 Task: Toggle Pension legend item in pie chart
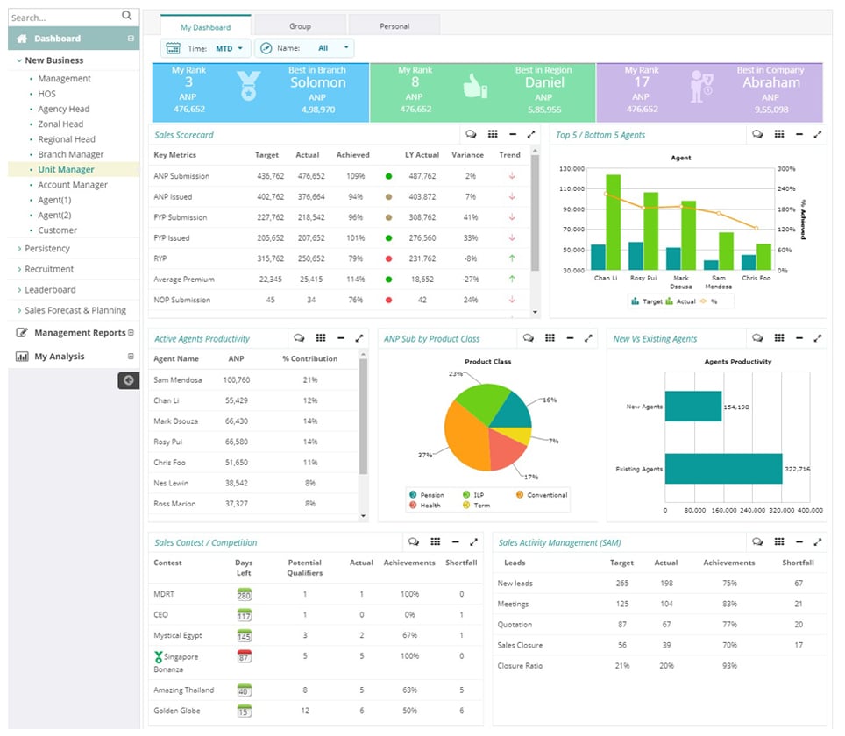click(x=427, y=495)
